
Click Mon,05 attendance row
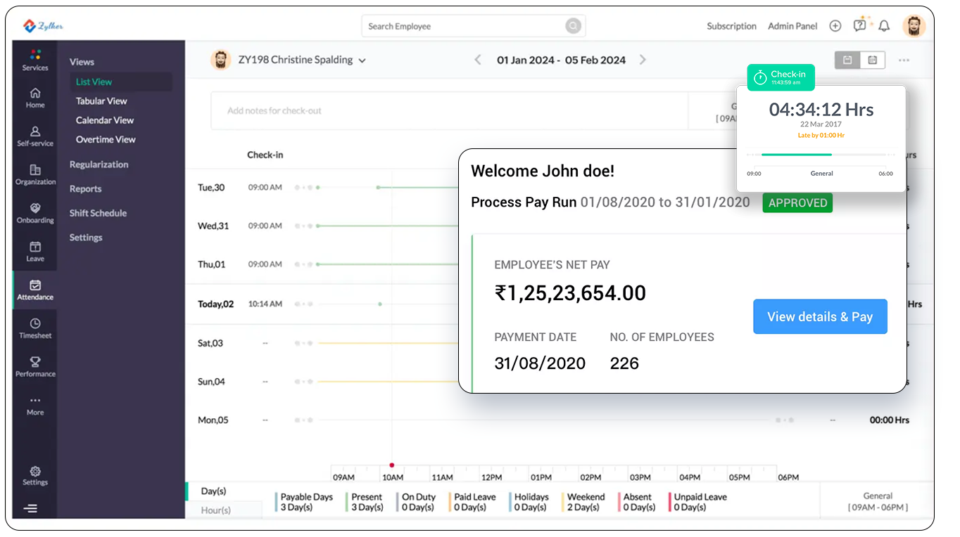[x=560, y=420]
